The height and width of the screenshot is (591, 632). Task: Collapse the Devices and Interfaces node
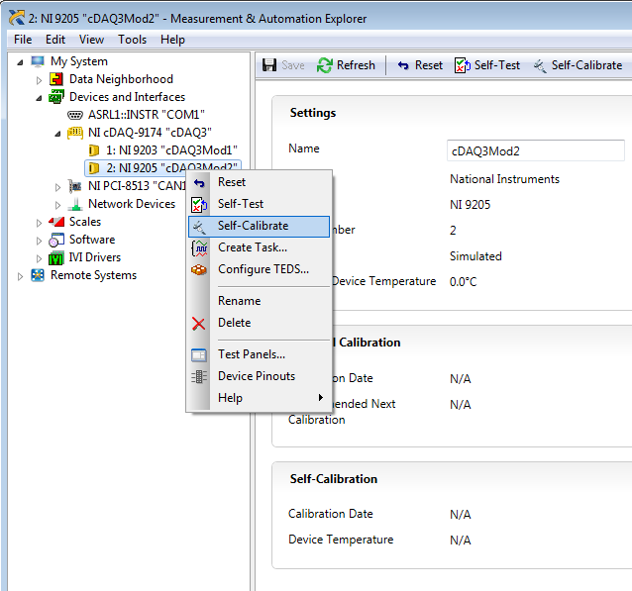pos(39,98)
